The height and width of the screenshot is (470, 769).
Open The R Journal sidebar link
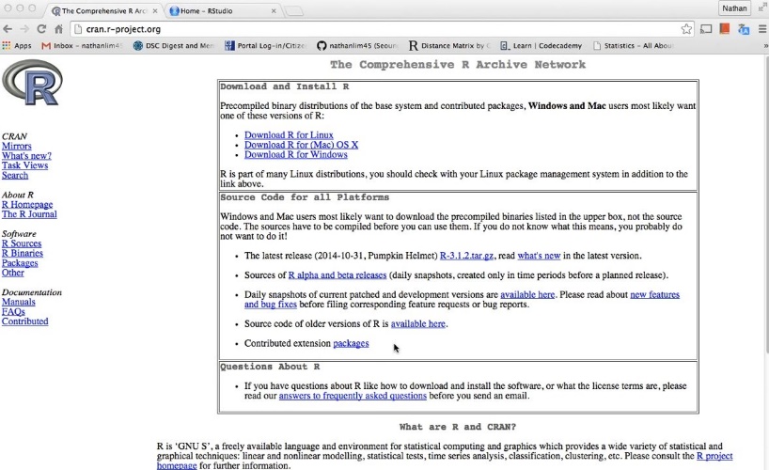[29, 214]
